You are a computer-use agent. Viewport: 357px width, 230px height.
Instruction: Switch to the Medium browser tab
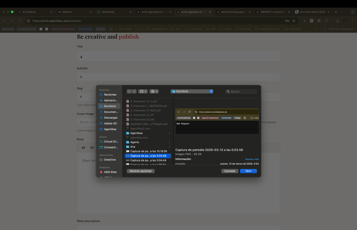click(x=74, y=12)
